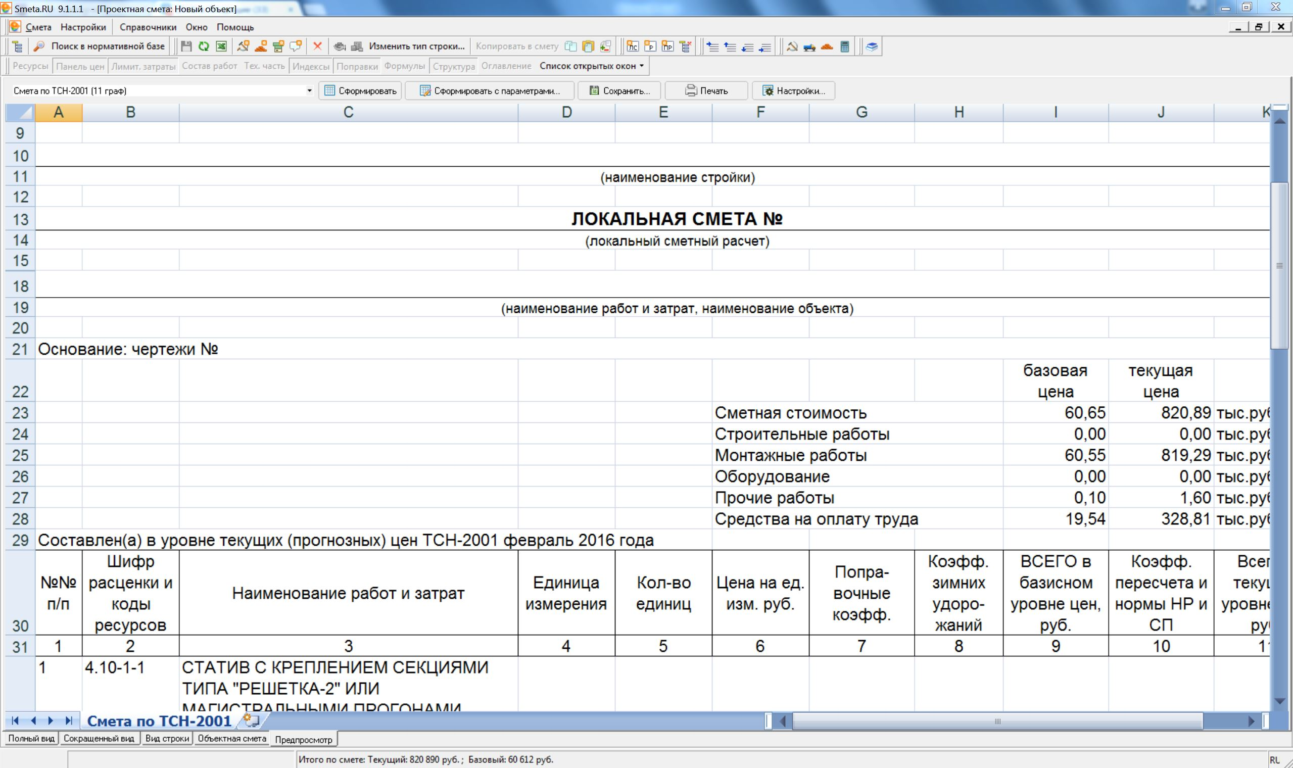Viewport: 1293px width, 768px height.
Task: Toggle the Лимит. затраты panel button
Action: pyautogui.click(x=143, y=66)
